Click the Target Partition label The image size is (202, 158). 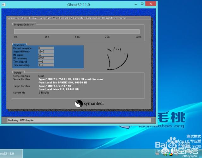tap(21, 86)
